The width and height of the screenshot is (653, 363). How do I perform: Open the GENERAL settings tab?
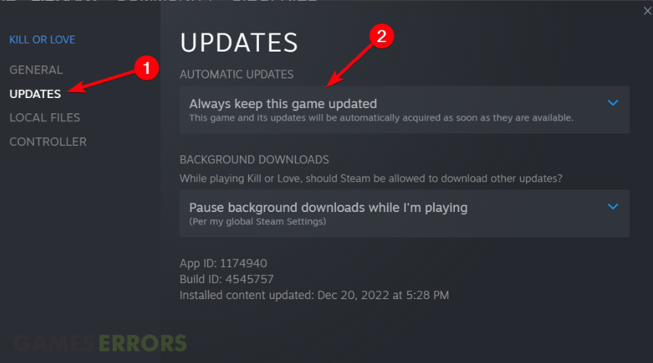[x=36, y=70]
